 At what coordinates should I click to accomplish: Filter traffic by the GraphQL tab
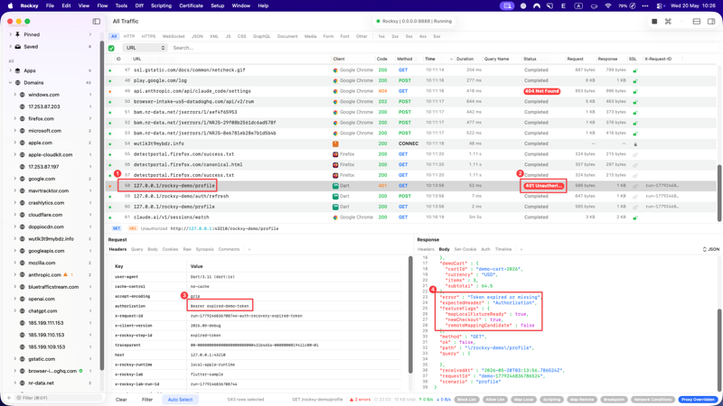click(261, 36)
